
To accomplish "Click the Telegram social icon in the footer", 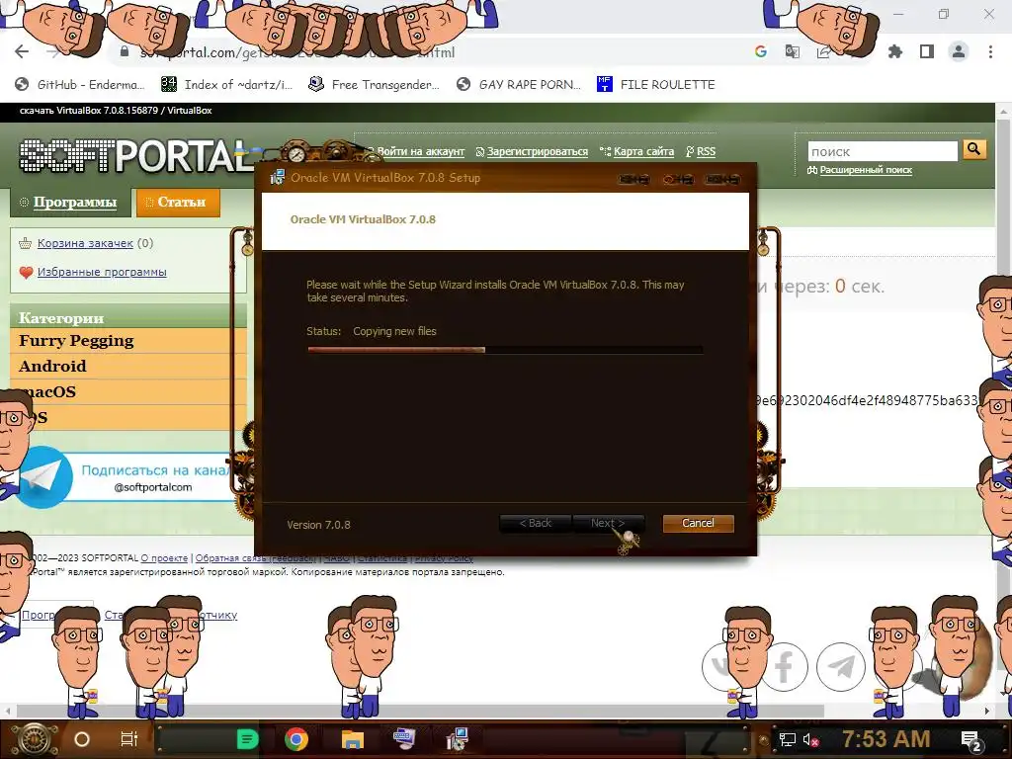I will click(841, 667).
